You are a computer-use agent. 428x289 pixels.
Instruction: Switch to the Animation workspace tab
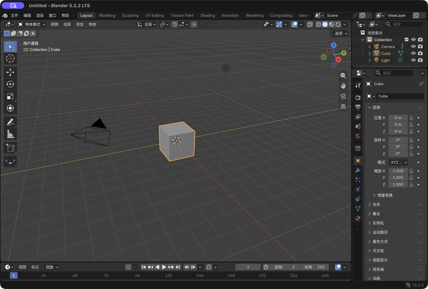point(230,15)
